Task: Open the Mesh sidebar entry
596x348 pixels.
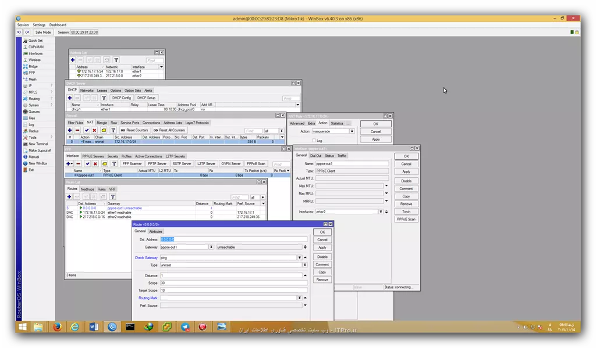Action: coord(33,80)
